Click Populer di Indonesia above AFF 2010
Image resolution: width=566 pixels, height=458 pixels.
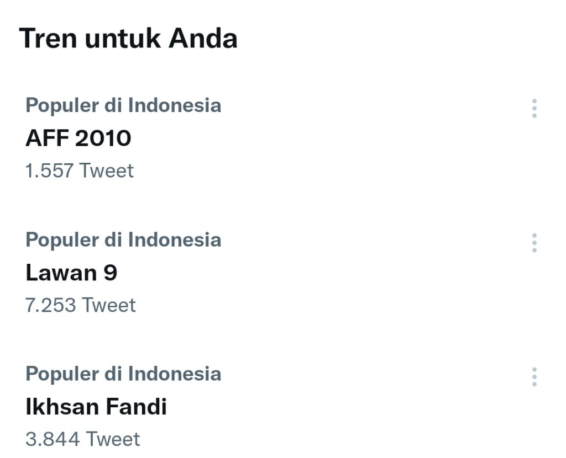click(123, 105)
